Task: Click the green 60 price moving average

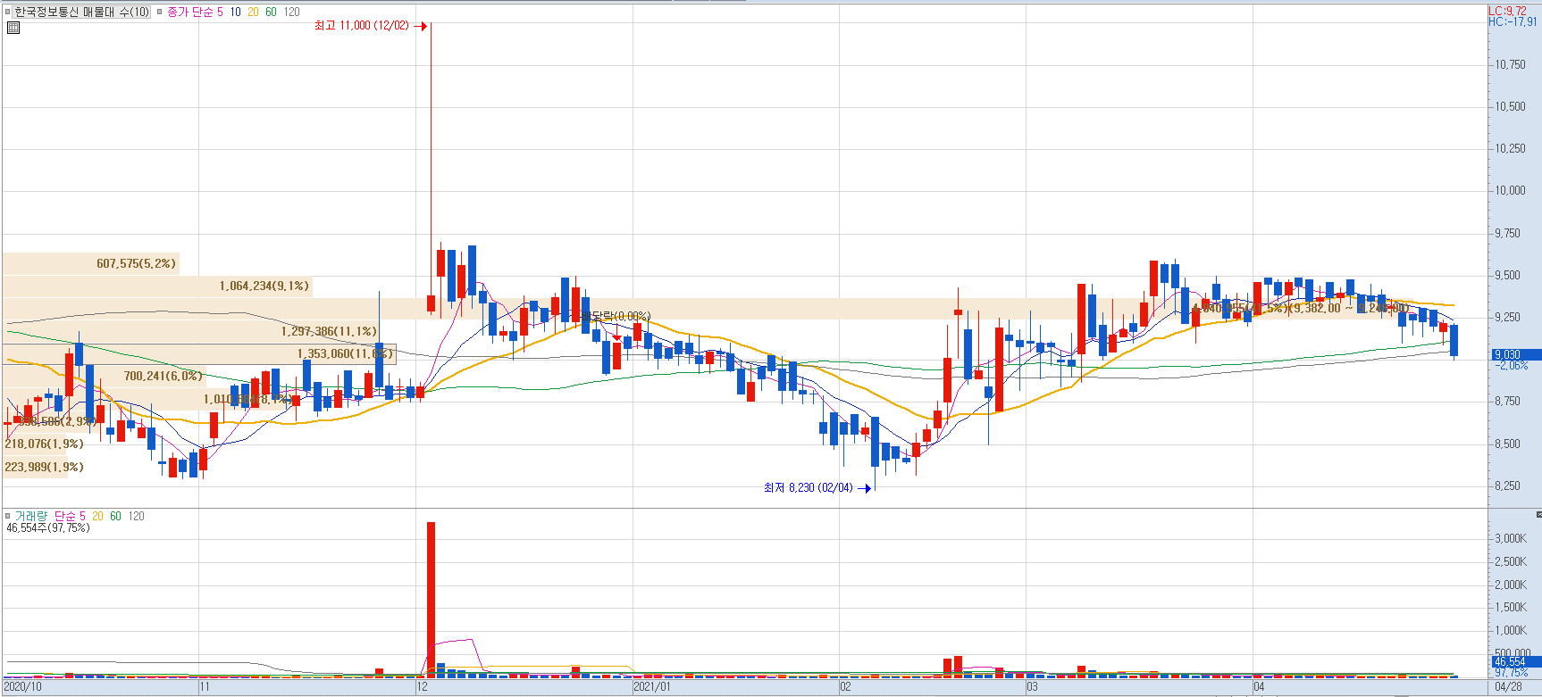Action: coord(271,12)
